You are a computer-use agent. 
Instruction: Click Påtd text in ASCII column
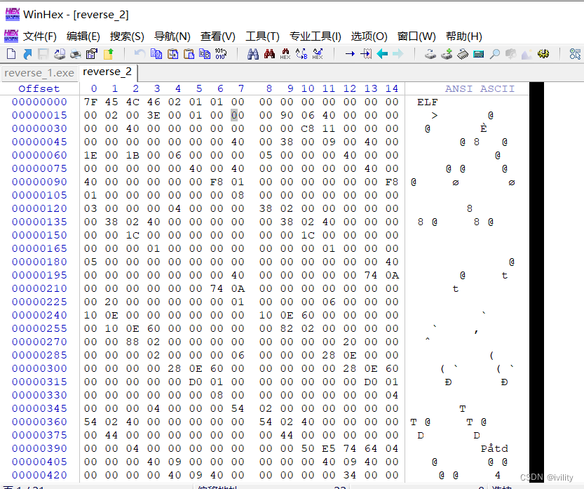494,449
